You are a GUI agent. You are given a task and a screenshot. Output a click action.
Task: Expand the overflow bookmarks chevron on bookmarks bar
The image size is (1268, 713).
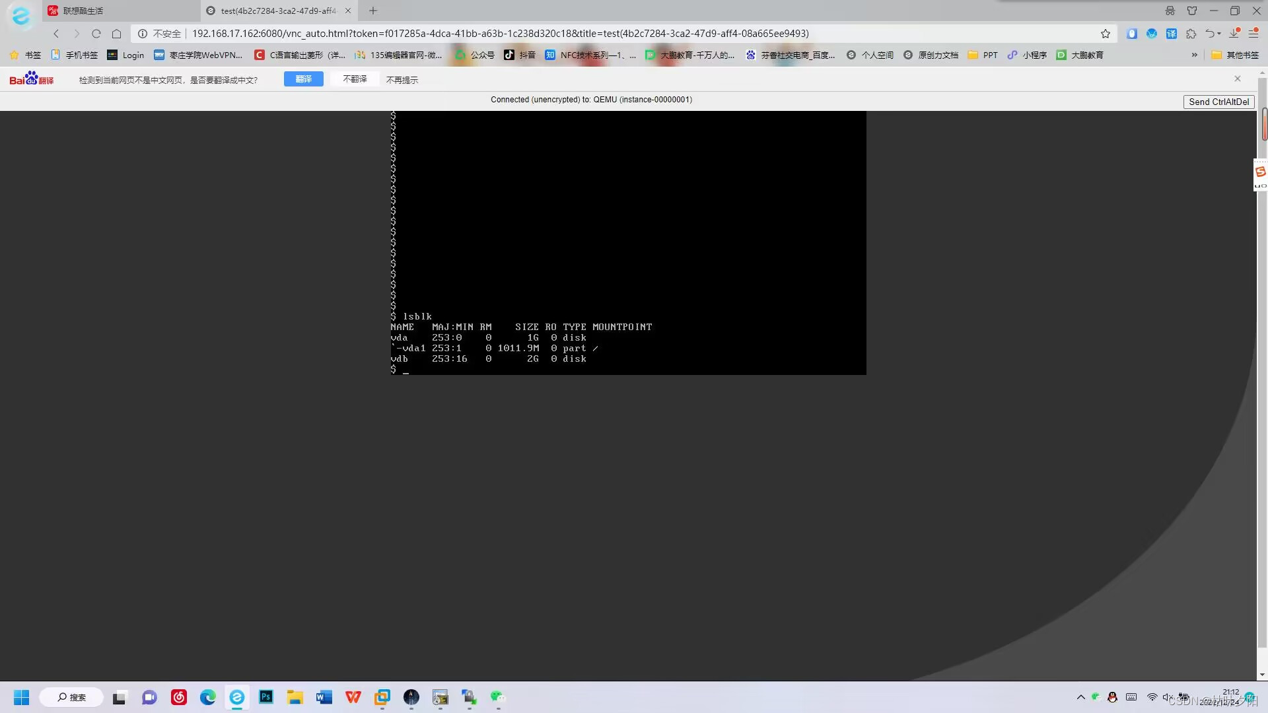(x=1195, y=55)
